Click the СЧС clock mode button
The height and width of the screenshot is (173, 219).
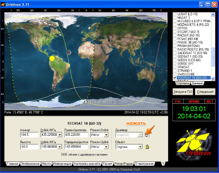point(178,101)
